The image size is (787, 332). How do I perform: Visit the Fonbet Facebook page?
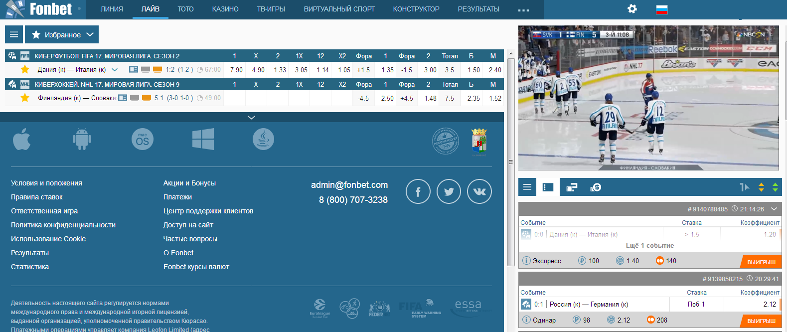(x=418, y=191)
